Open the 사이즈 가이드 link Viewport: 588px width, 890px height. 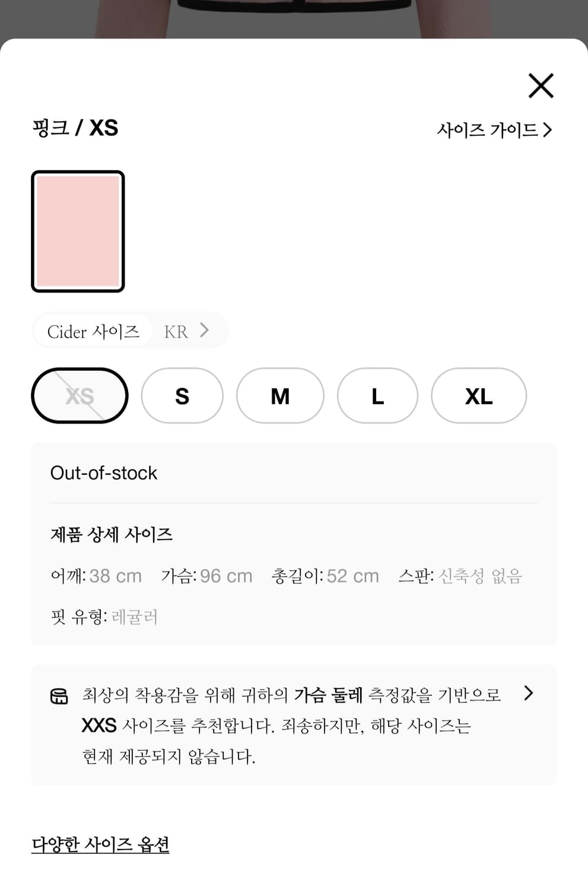point(487,129)
